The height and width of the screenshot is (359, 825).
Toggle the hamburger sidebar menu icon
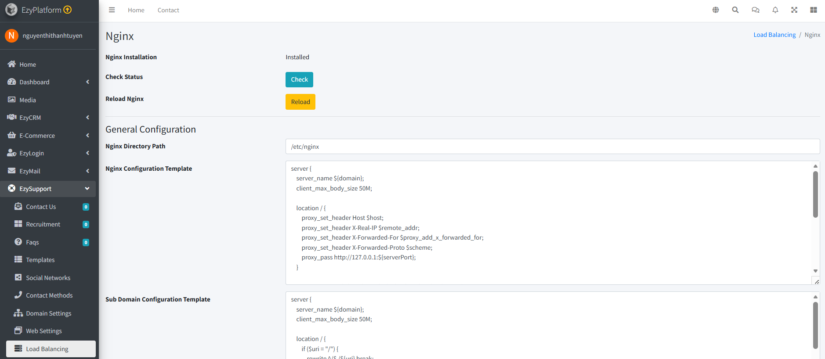click(x=112, y=10)
